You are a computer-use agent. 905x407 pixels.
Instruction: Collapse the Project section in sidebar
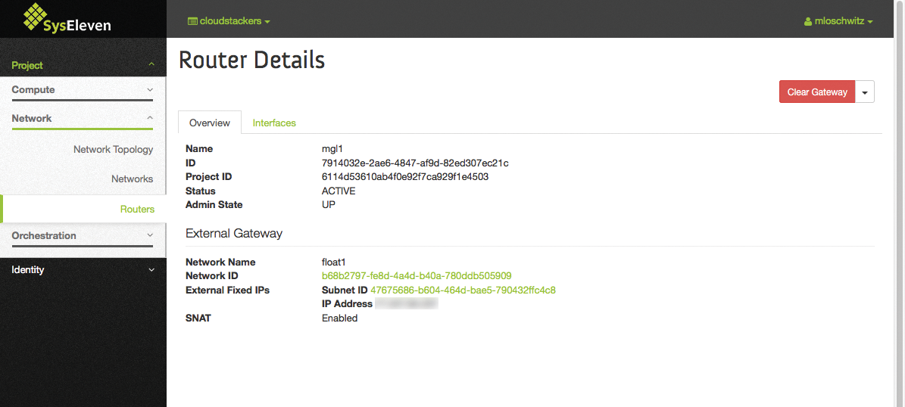83,66
